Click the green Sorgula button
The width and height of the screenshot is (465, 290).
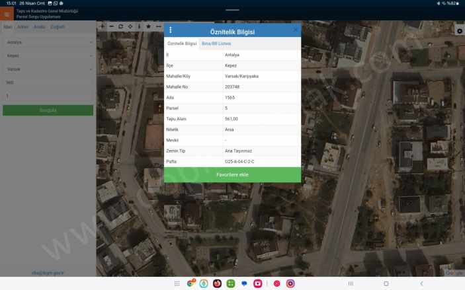click(48, 110)
